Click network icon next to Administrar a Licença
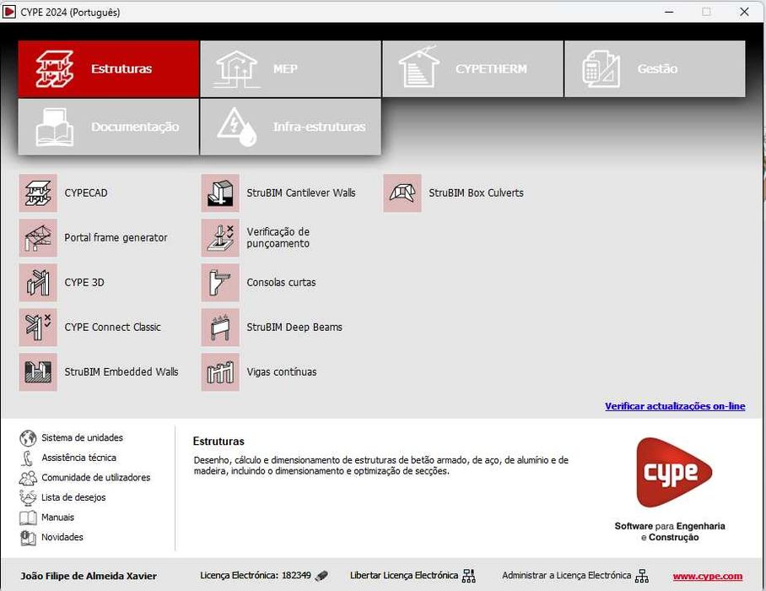 pyautogui.click(x=642, y=576)
